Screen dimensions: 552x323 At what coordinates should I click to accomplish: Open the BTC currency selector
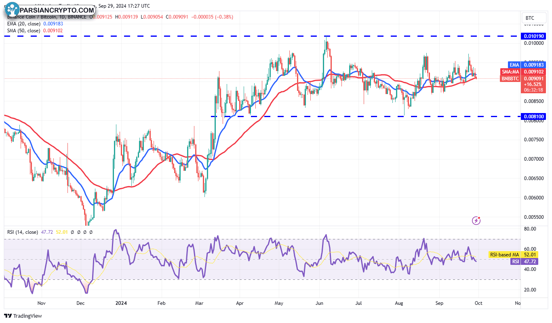pos(529,18)
